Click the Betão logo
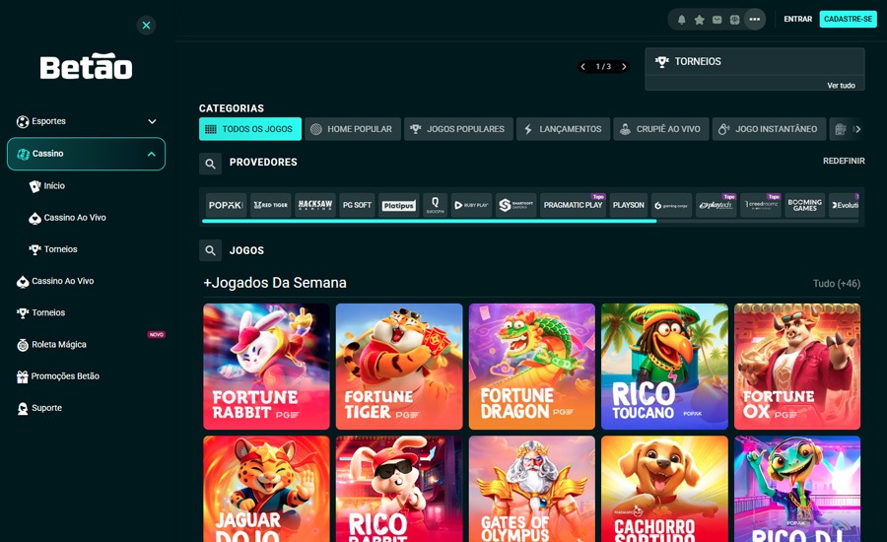The image size is (887, 542). (86, 67)
